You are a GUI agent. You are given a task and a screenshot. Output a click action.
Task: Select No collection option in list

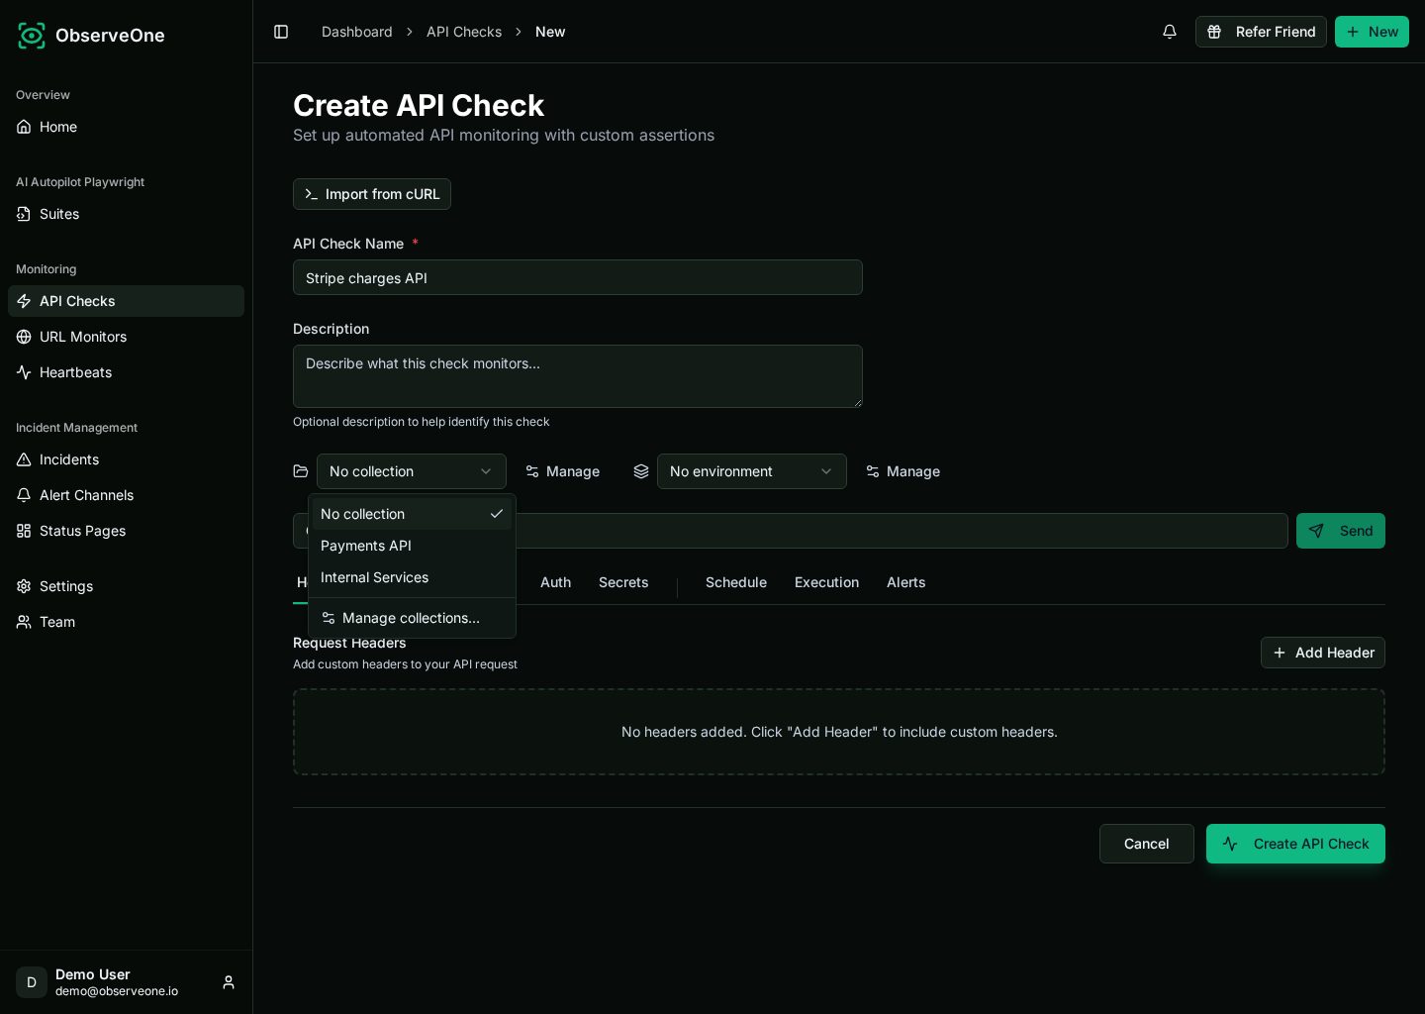pyautogui.click(x=412, y=514)
